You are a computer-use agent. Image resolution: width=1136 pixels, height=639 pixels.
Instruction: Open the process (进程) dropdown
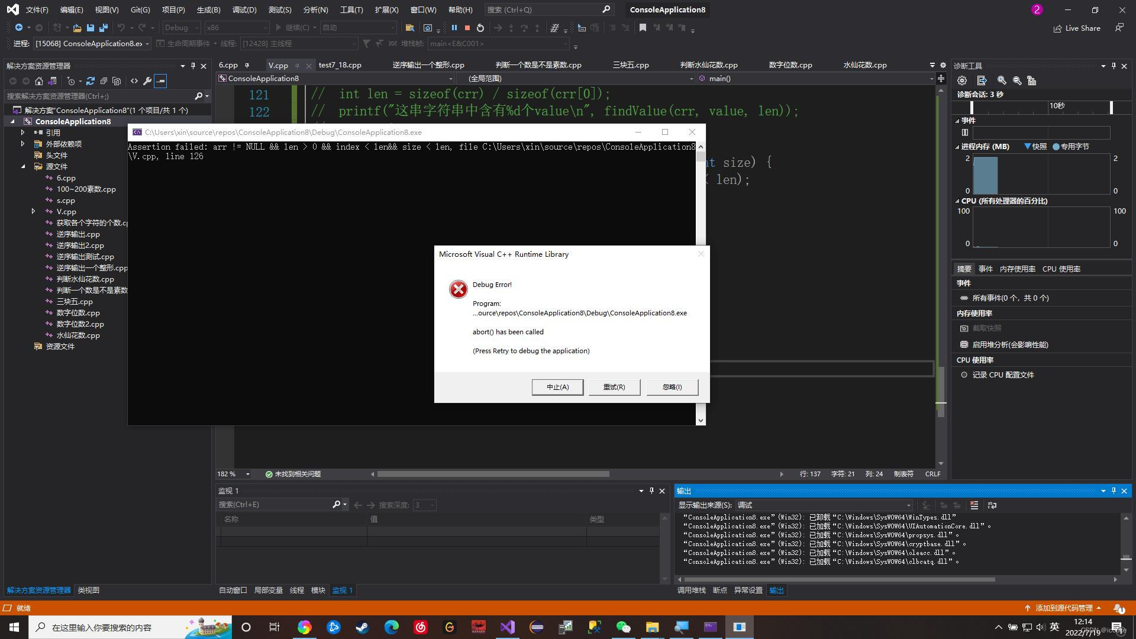pos(92,43)
